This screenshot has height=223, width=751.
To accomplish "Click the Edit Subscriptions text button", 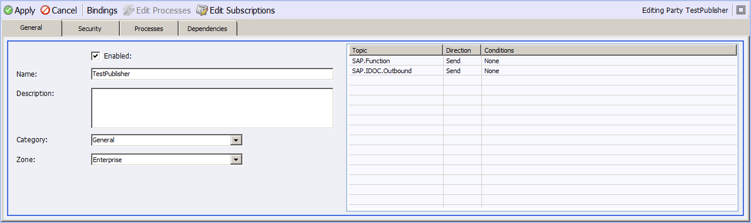I will click(242, 11).
